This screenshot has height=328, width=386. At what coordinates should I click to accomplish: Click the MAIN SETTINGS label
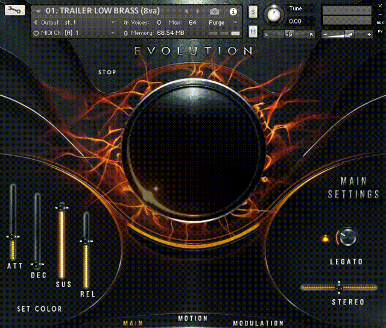353,188
